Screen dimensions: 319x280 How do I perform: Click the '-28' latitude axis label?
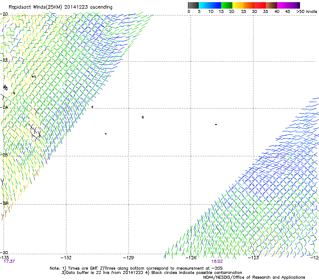click(4, 203)
